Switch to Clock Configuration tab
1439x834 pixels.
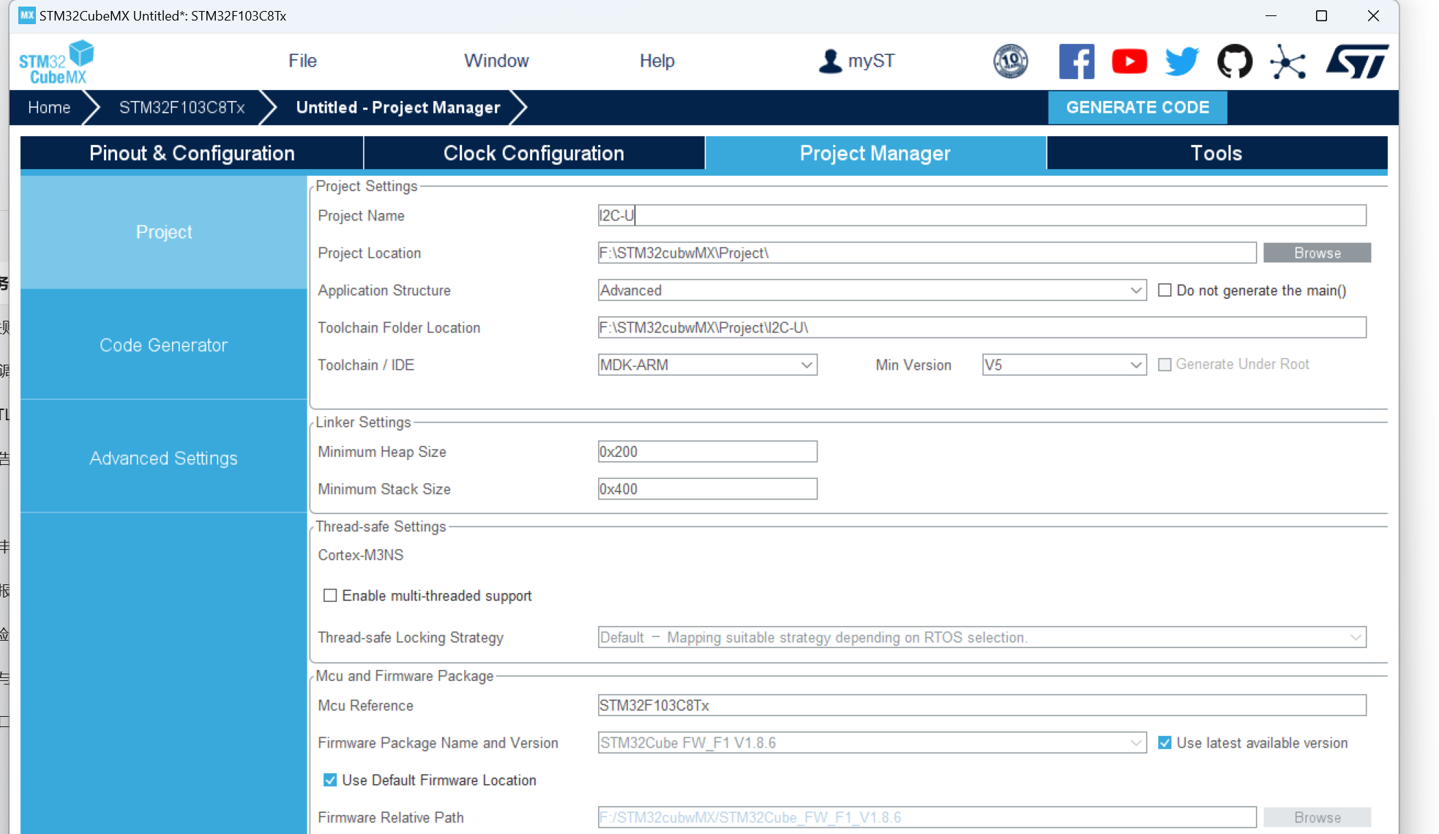coord(534,153)
